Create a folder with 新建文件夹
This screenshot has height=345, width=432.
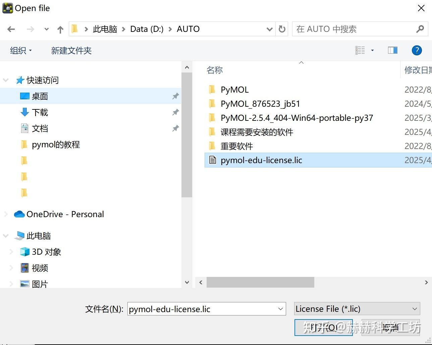(71, 50)
